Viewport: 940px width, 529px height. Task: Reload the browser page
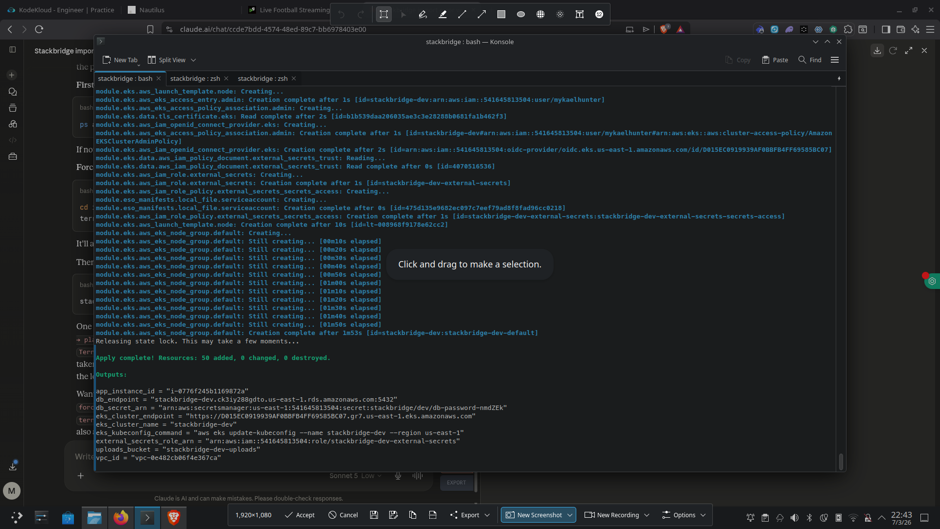(x=39, y=29)
